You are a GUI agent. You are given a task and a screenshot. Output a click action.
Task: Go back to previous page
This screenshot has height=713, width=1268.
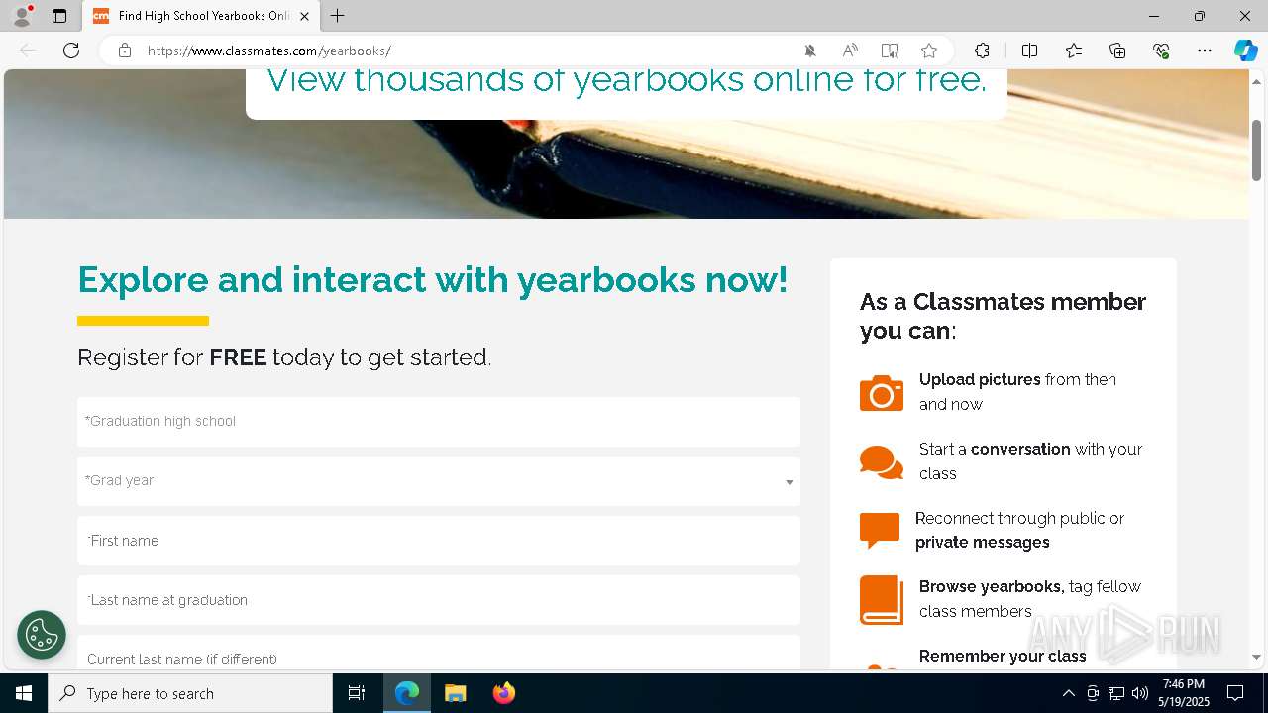click(28, 51)
